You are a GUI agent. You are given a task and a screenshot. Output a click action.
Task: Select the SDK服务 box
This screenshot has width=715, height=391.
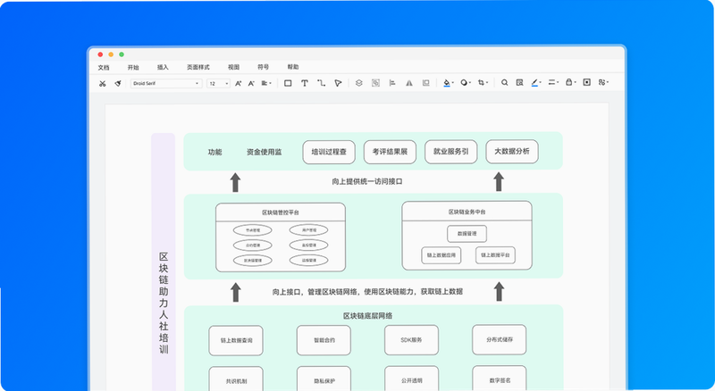coord(411,340)
